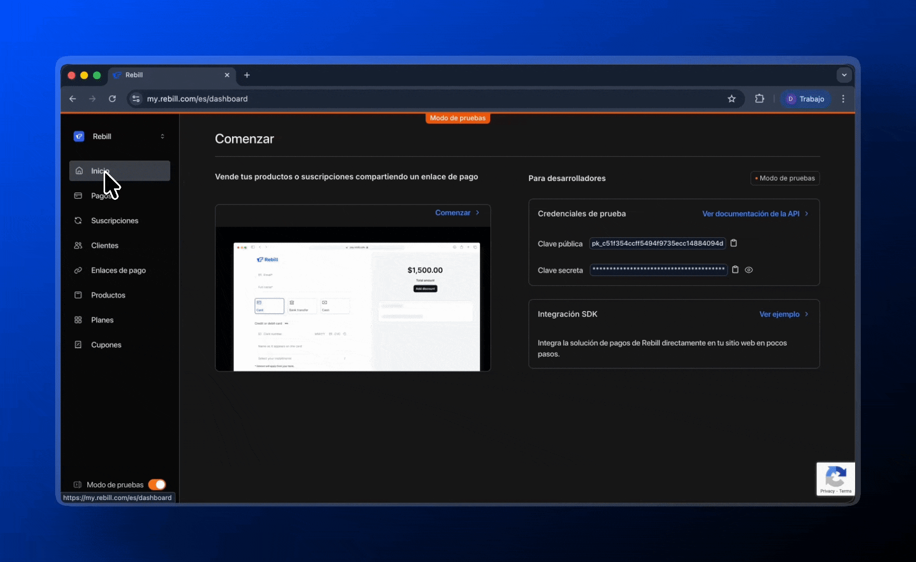Open the Chrome extensions puzzle icon
This screenshot has width=916, height=562.
(x=759, y=99)
